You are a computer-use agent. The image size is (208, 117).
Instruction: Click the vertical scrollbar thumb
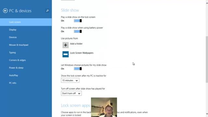pyautogui.click(x=207, y=59)
